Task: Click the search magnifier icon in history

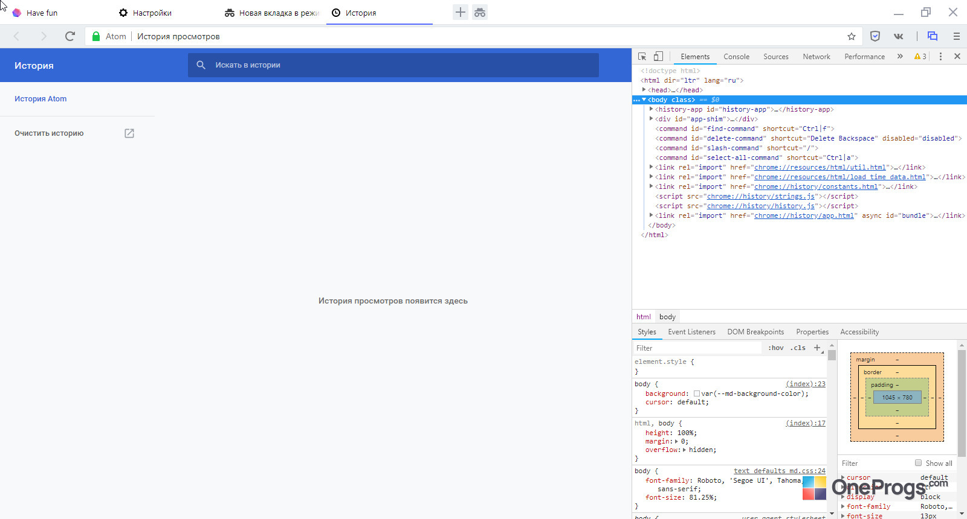Action: [201, 65]
